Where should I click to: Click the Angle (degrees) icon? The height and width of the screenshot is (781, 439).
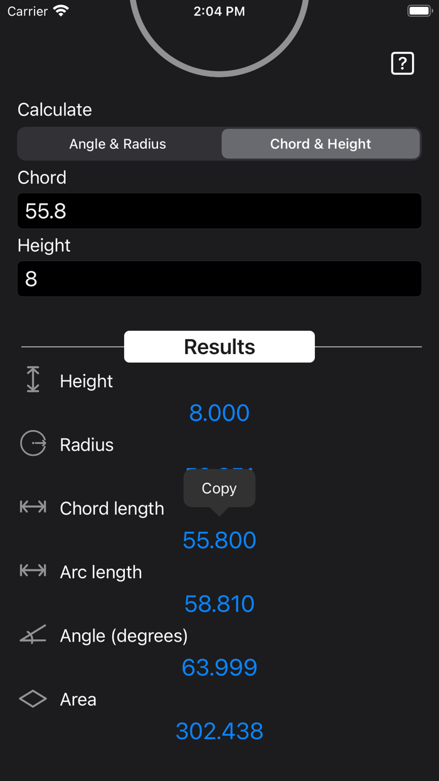point(32,634)
